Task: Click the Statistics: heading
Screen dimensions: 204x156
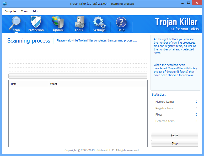Action: 159,95
